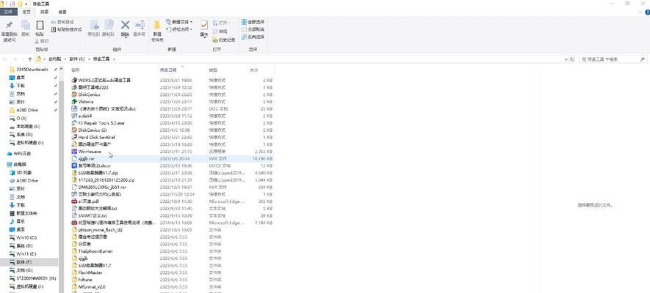Click Paste shortcut in the clipboard group
This screenshot has width=650, height=293.
point(66,29)
